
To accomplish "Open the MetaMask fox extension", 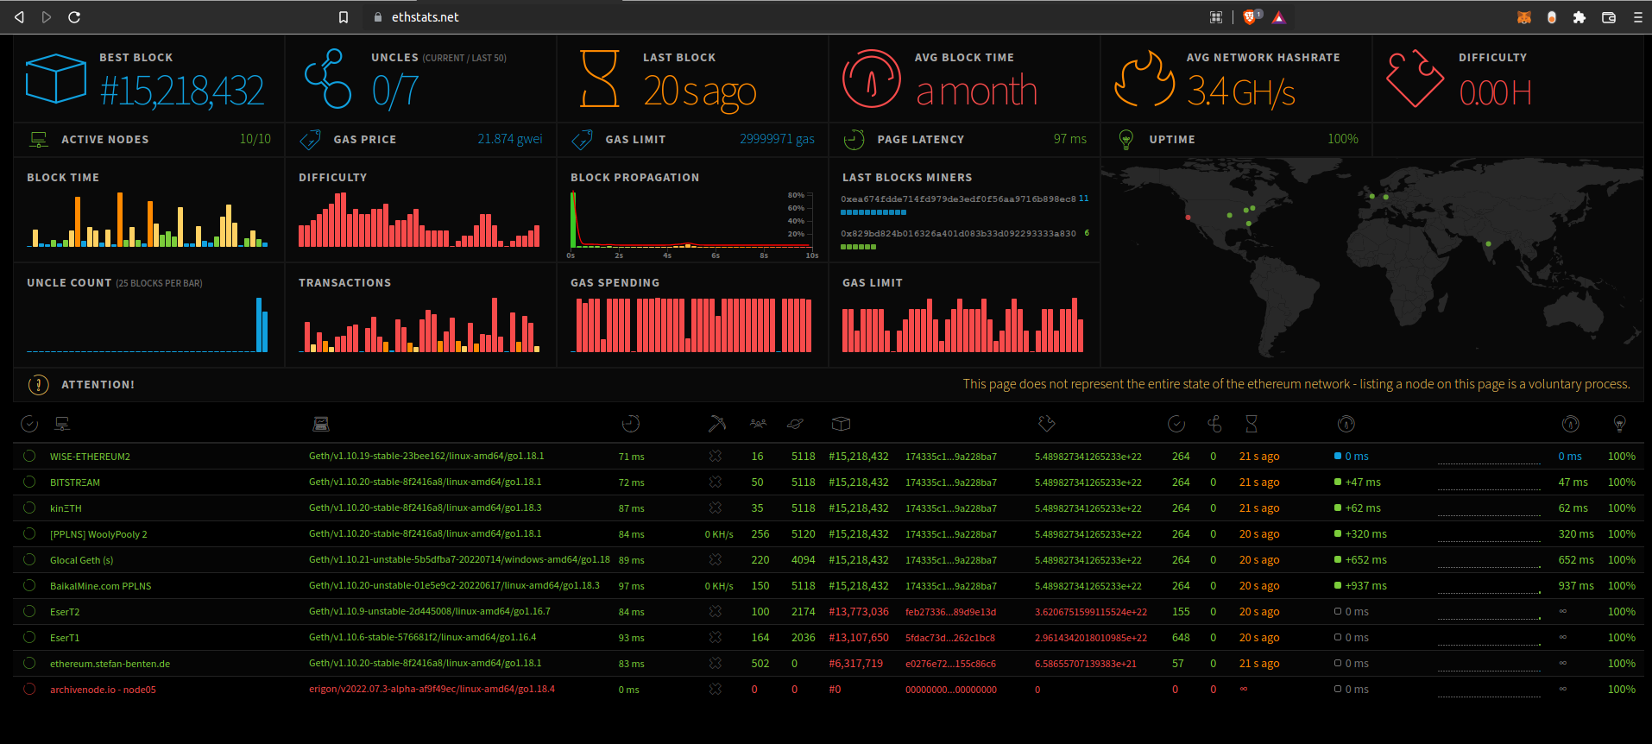I will pyautogui.click(x=1524, y=17).
